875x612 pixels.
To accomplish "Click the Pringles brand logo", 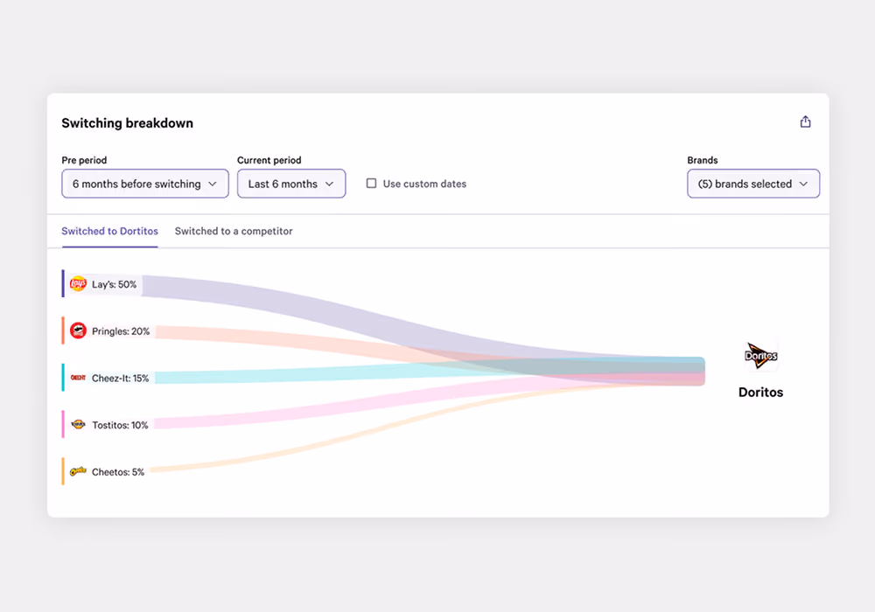I will [x=78, y=330].
